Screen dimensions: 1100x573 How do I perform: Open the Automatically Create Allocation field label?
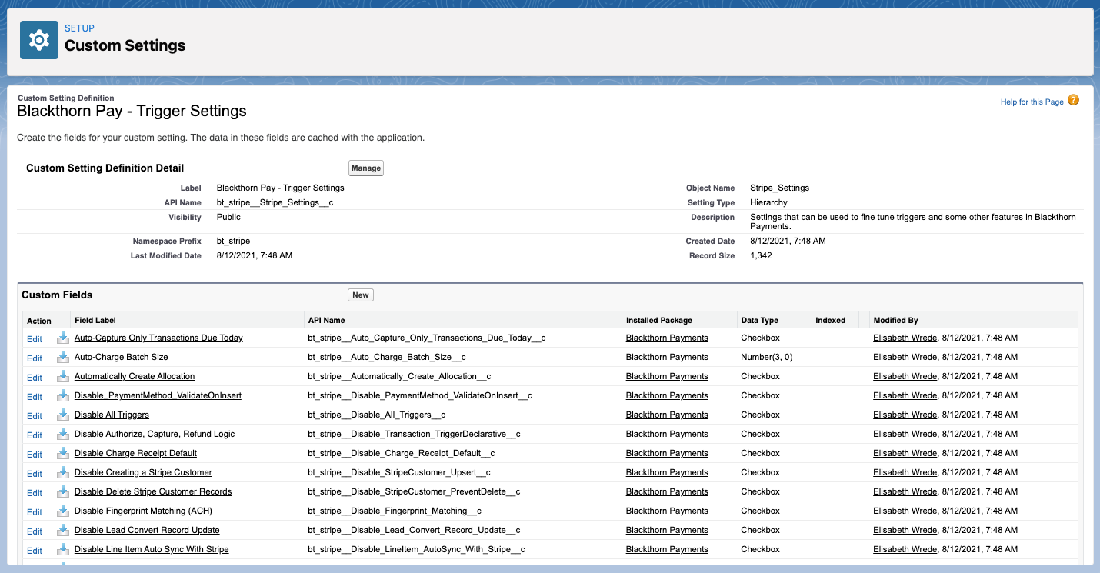[x=135, y=376]
